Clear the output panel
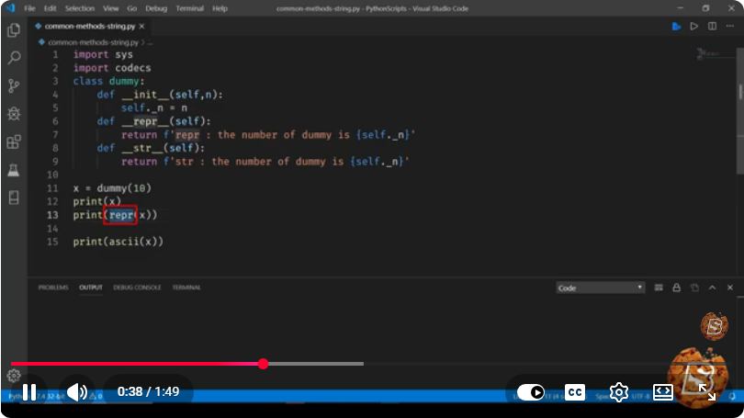The height and width of the screenshot is (418, 744). coord(659,288)
